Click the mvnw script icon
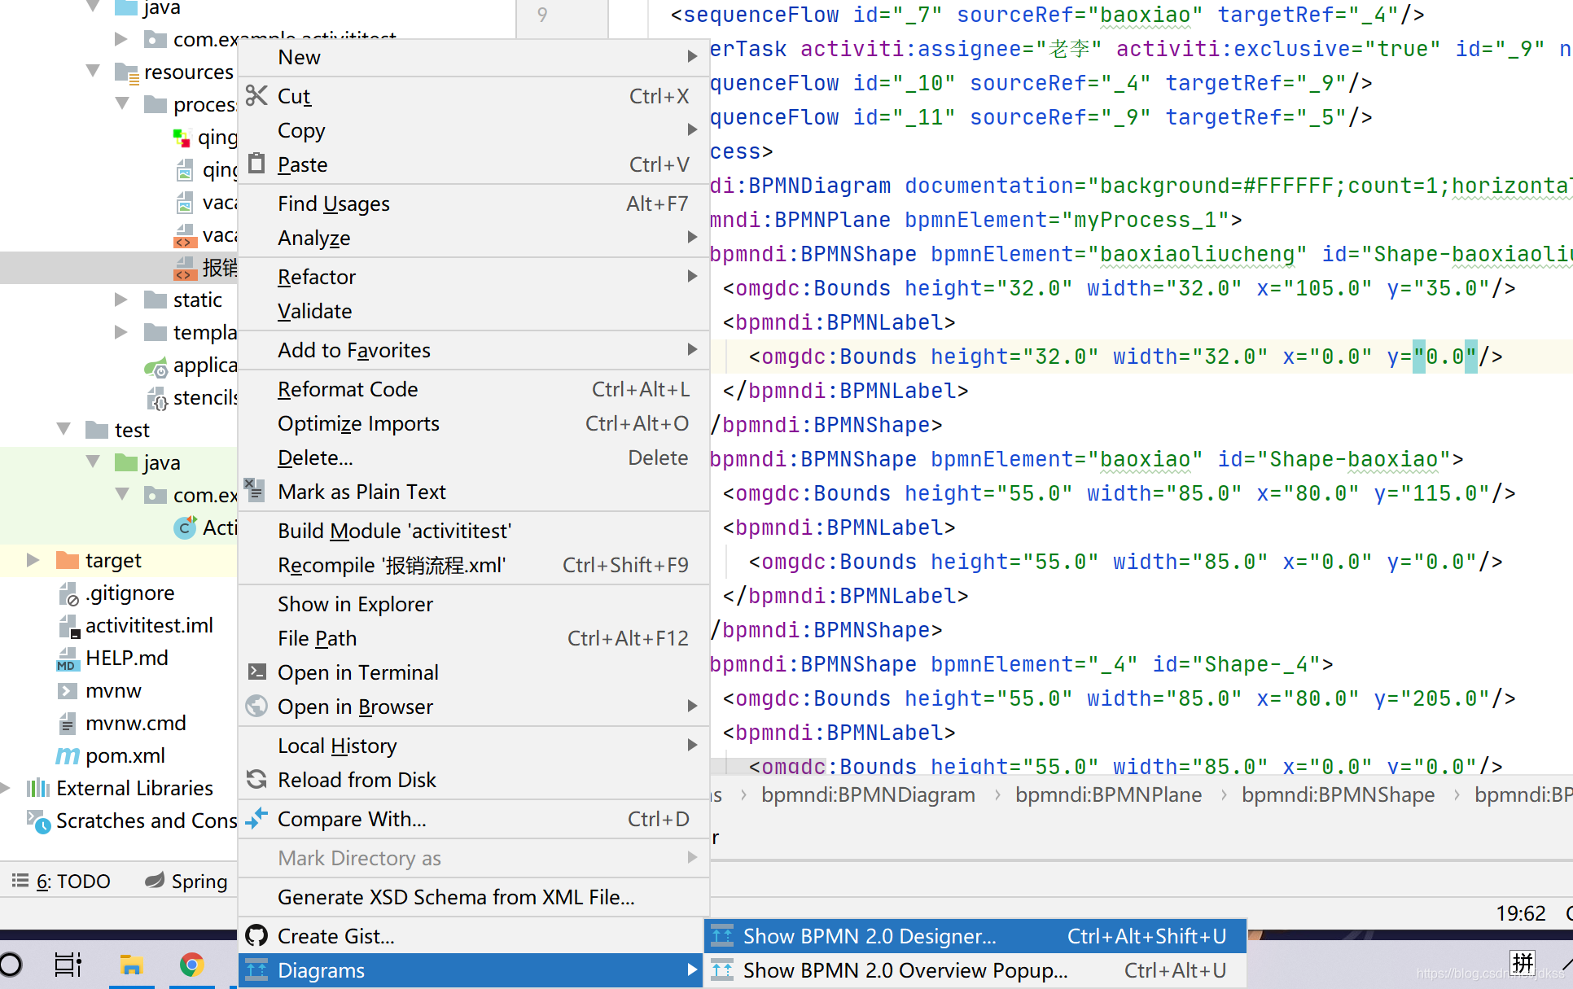Viewport: 1573px width, 989px height. point(67,690)
